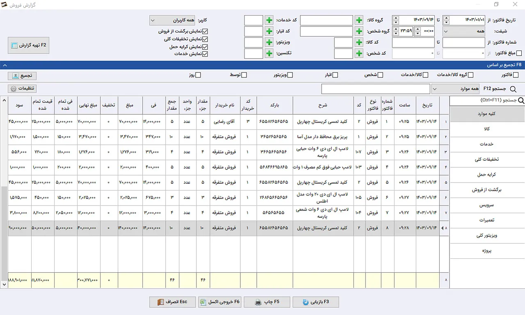Click the green plus beside گروه کالا
The height and width of the screenshot is (315, 525).
(359, 20)
